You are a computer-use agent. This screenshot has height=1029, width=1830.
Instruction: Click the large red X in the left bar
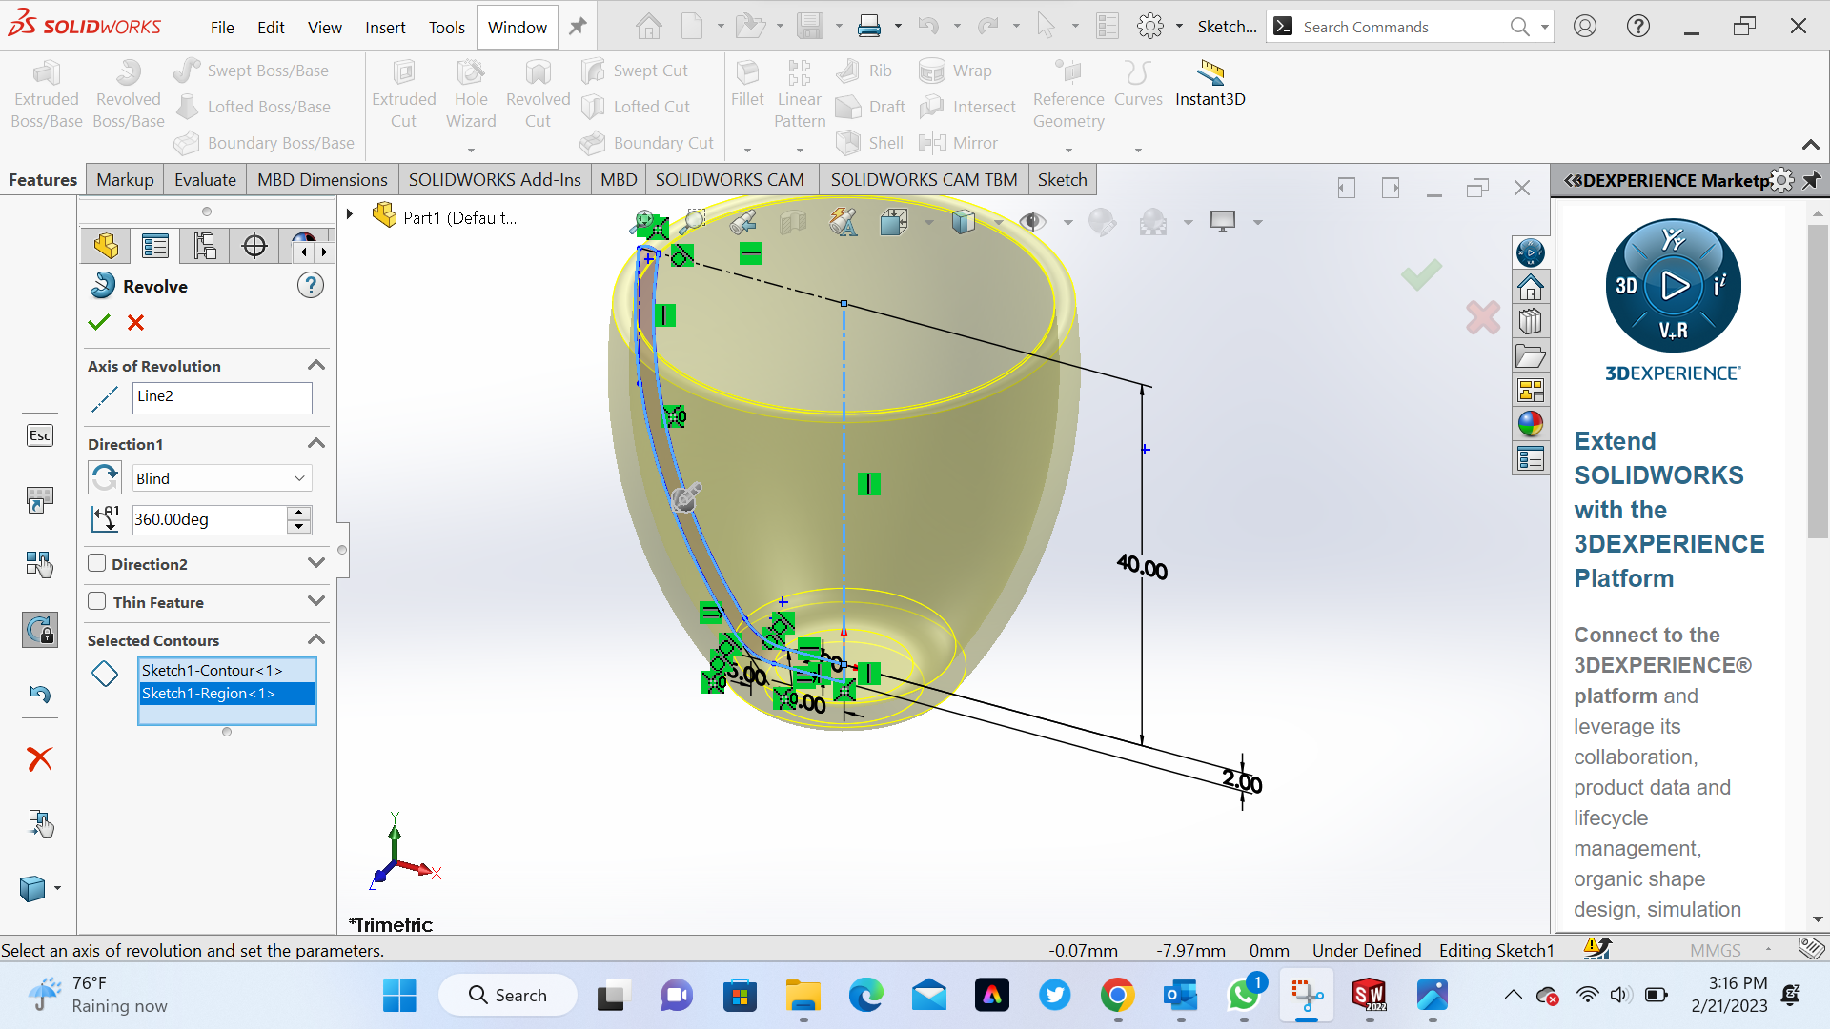[x=39, y=759]
